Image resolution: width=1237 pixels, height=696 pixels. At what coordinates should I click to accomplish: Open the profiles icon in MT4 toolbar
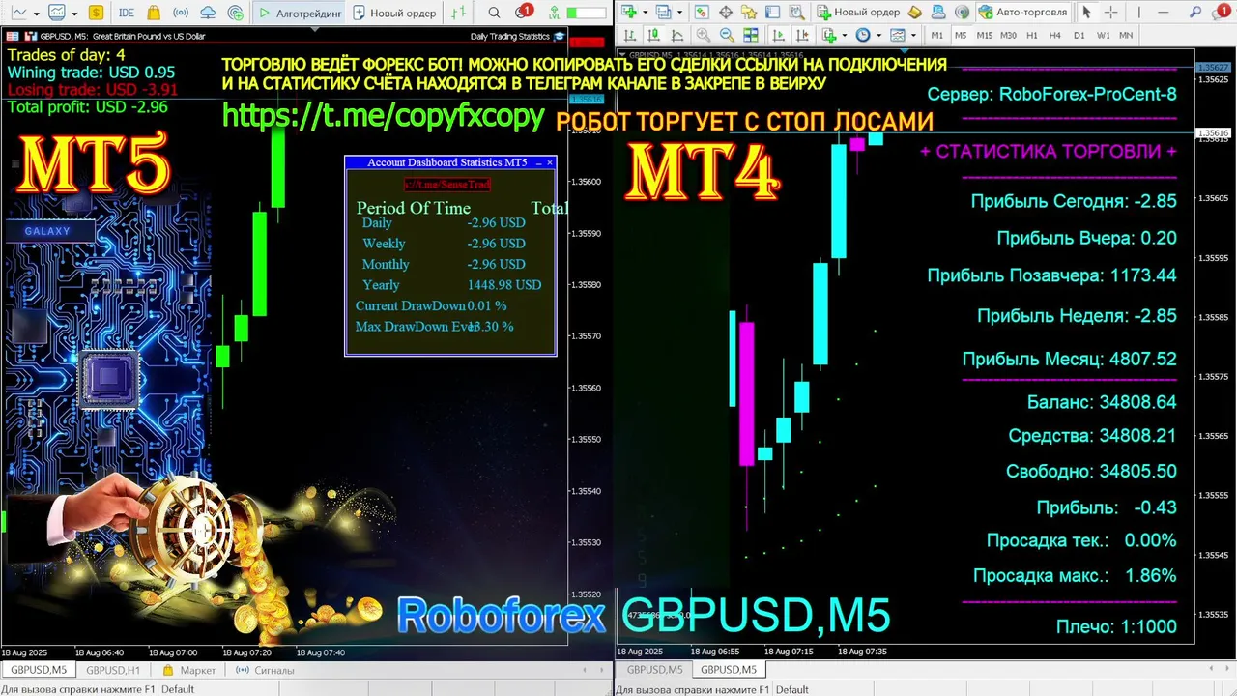[664, 13]
